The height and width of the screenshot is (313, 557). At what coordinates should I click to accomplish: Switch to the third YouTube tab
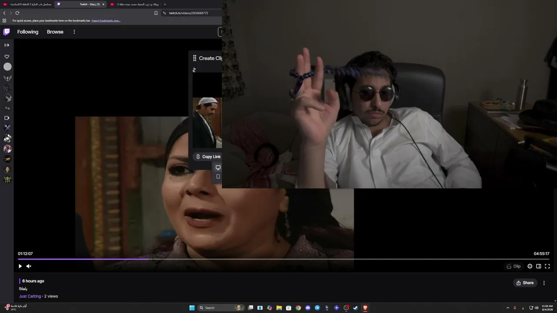(x=134, y=4)
